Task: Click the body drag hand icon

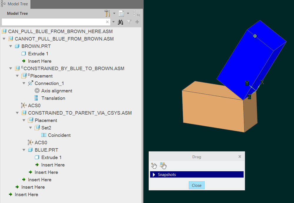Action: pyautogui.click(x=163, y=166)
